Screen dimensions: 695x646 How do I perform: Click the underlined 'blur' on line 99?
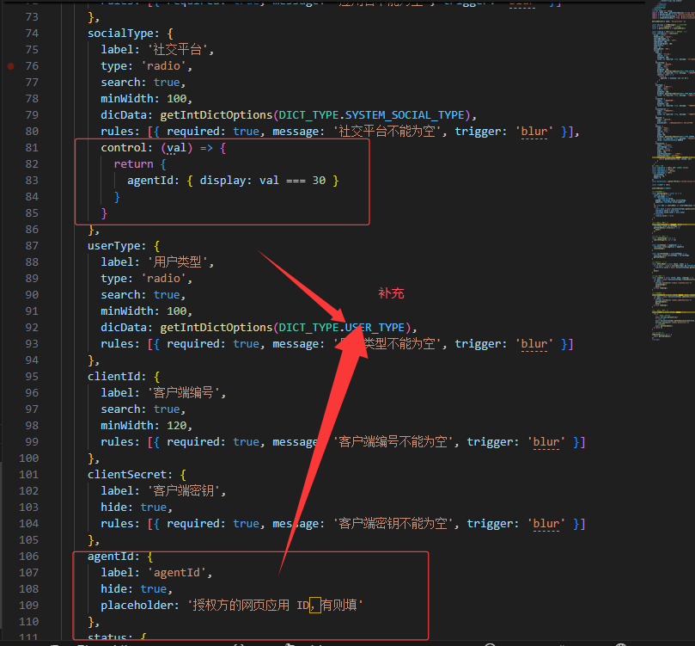546,441
